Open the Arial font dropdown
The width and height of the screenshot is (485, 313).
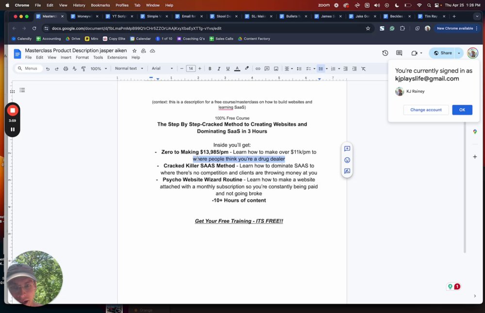click(162, 68)
